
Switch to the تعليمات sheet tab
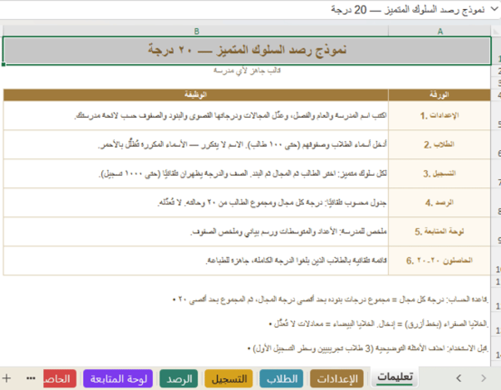pyautogui.click(x=395, y=377)
